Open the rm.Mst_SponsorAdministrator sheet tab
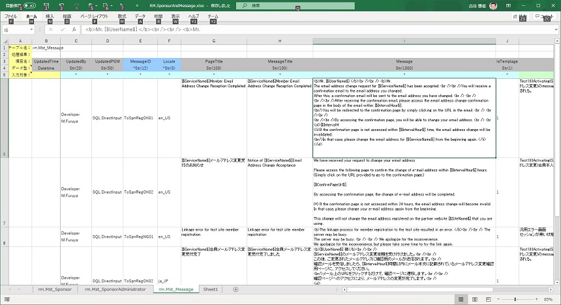561x305 pixels. (115, 289)
